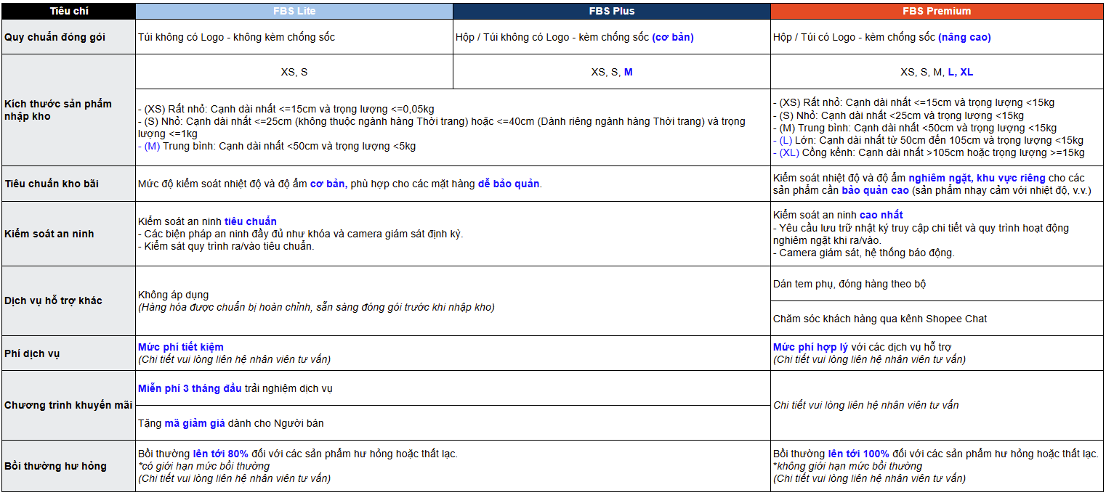The height and width of the screenshot is (495, 1106).
Task: Click the "XS, S, M" size cell under FBS Plus
Action: tap(612, 72)
